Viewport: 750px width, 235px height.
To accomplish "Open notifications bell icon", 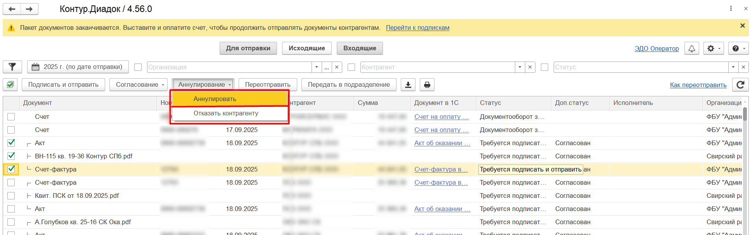I will pyautogui.click(x=691, y=48).
